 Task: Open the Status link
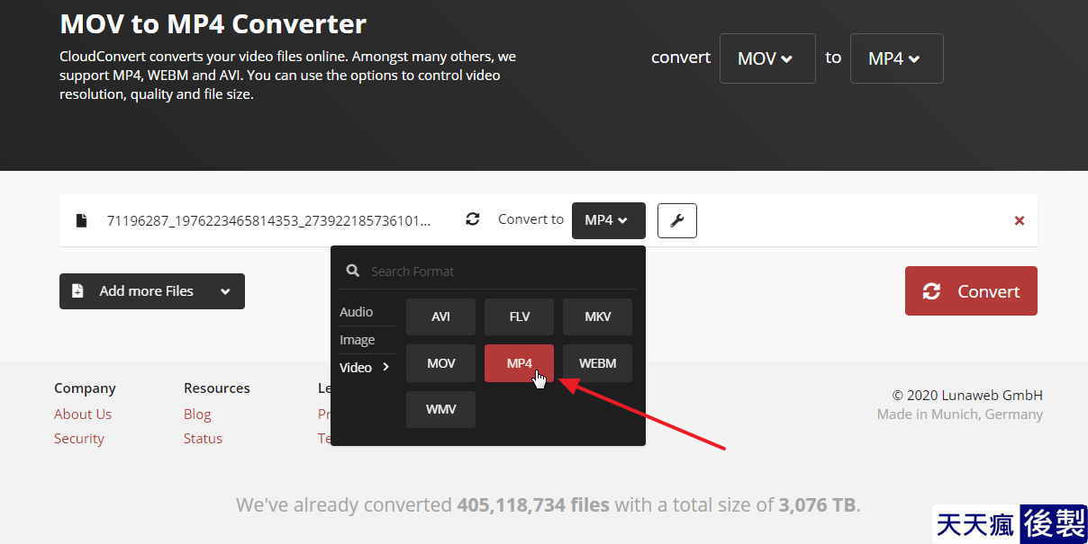point(203,438)
